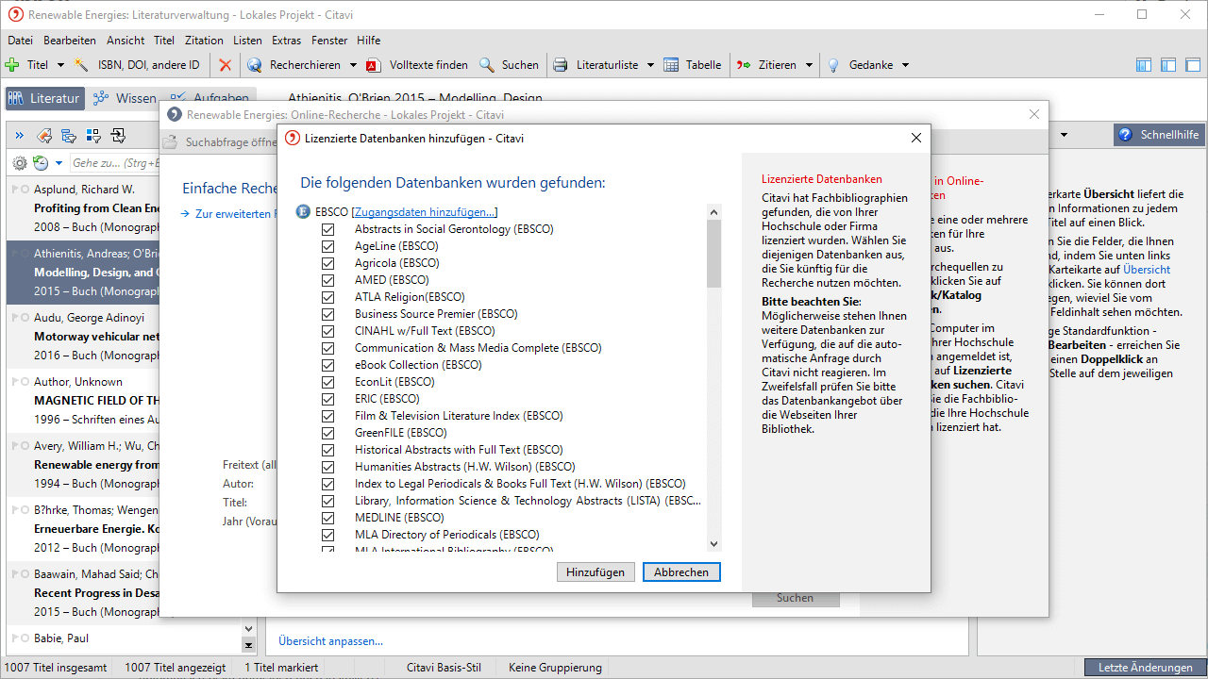Click the green plus Titel icon
The image size is (1208, 679).
(x=12, y=65)
